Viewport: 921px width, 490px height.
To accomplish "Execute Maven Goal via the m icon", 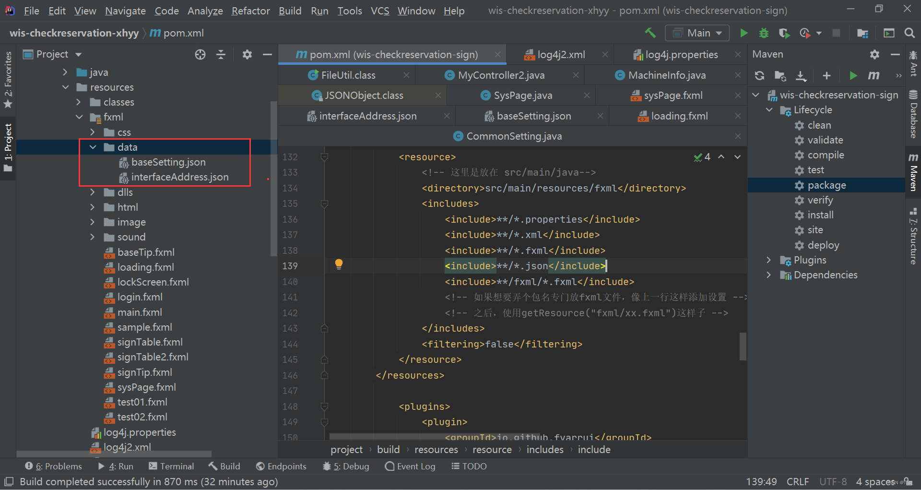I will pyautogui.click(x=874, y=75).
